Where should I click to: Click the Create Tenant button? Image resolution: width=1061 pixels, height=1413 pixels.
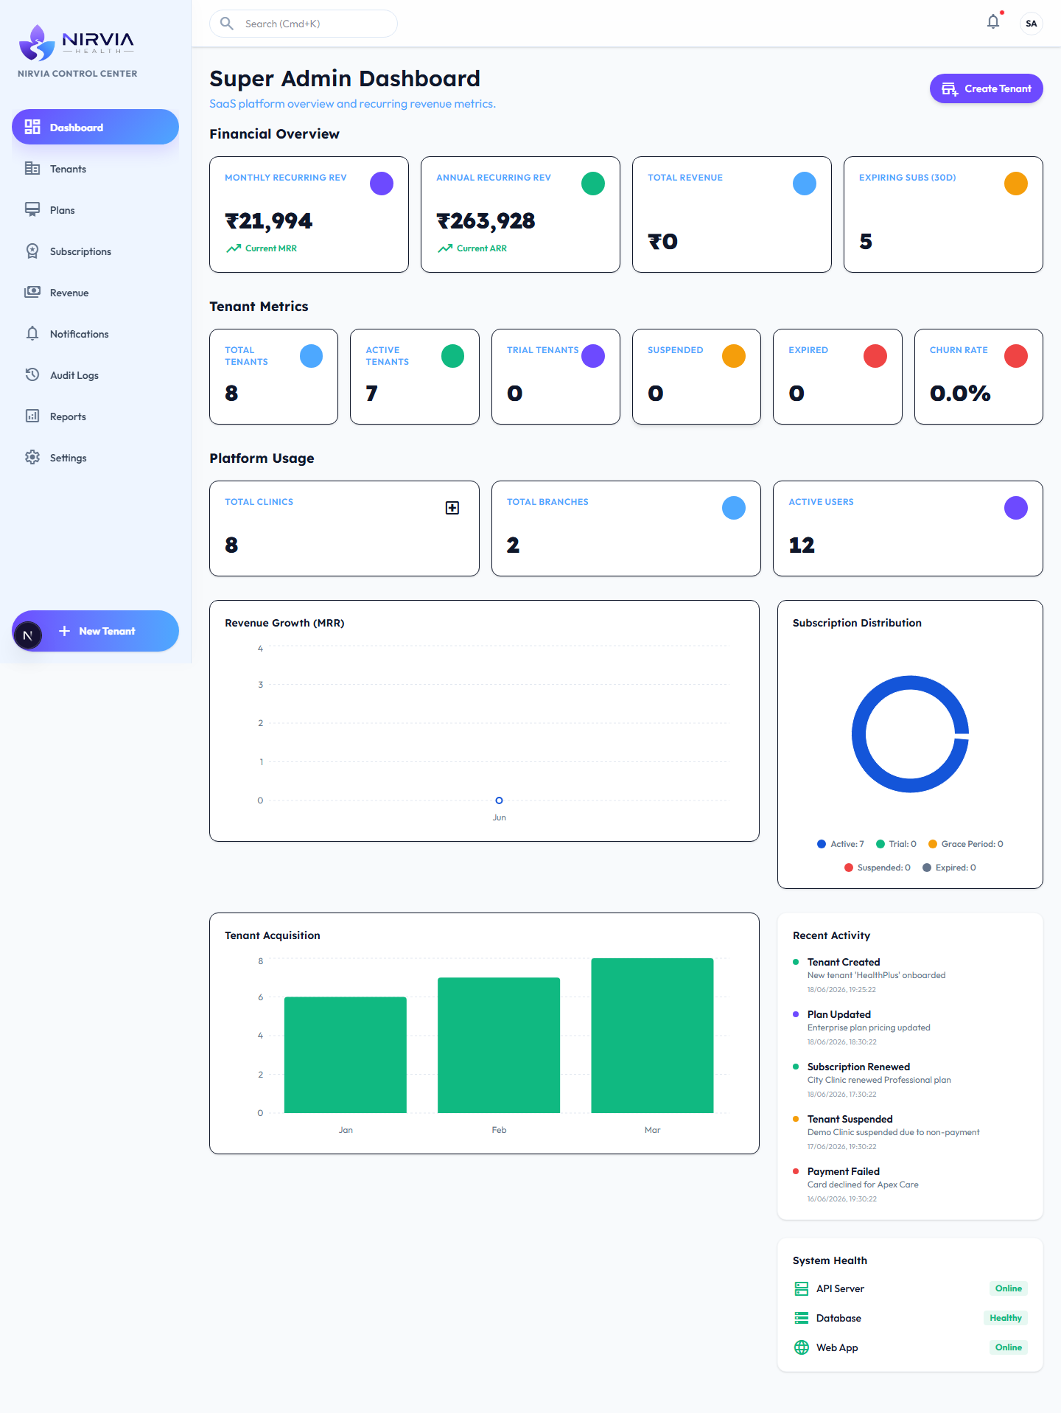(986, 88)
